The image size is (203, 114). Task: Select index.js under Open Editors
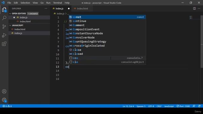point(29,17)
